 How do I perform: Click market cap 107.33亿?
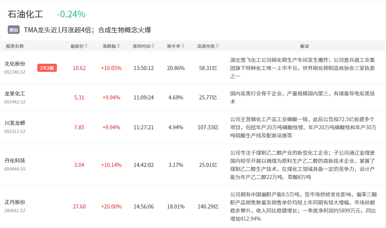click(208, 127)
